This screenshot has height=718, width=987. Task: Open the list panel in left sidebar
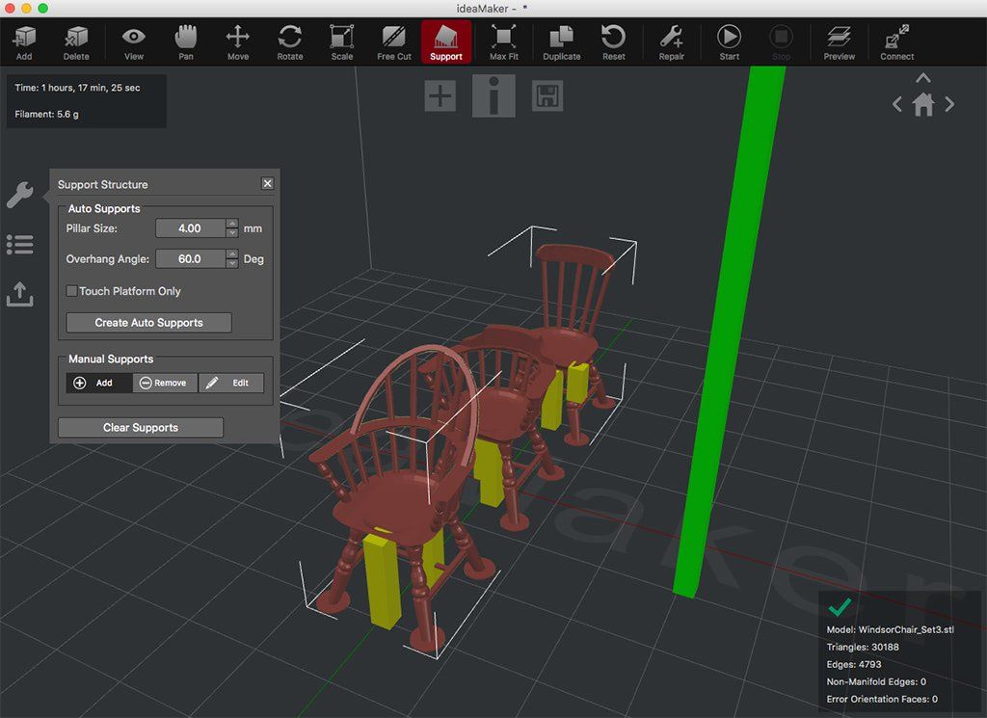[19, 245]
